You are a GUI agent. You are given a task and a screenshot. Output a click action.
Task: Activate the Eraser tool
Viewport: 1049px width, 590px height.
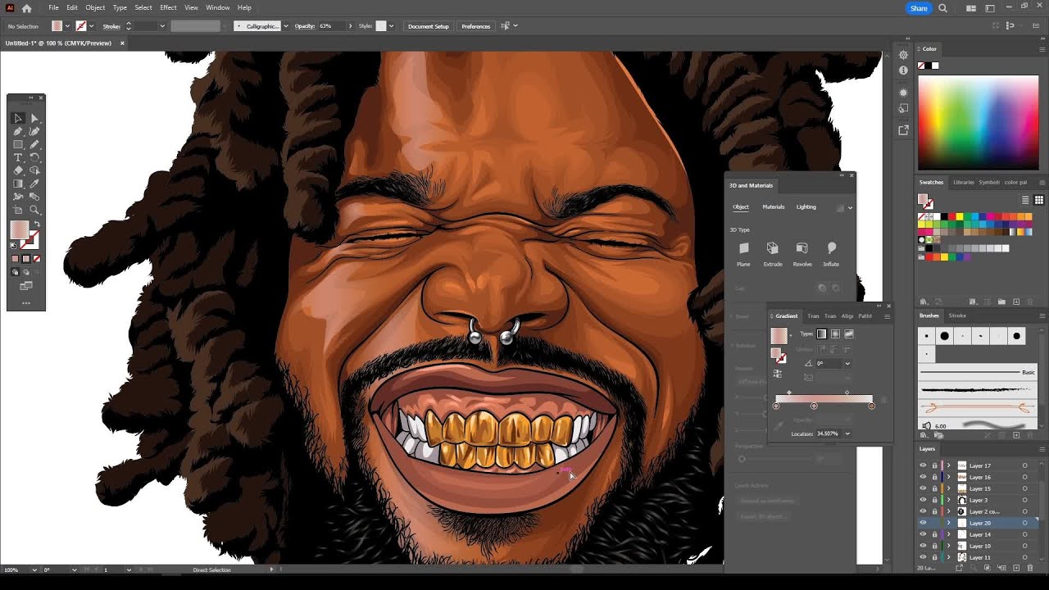18,170
